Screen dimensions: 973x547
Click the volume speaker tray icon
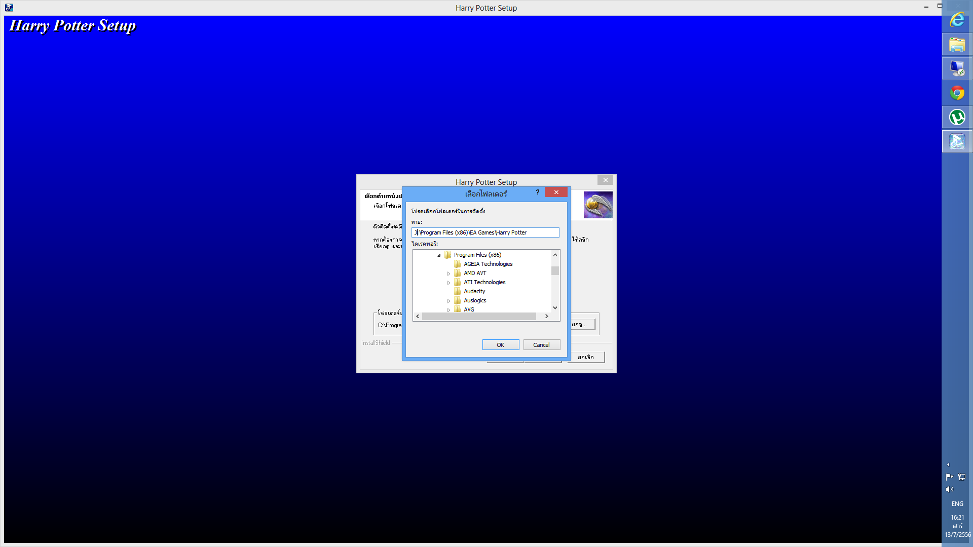[x=950, y=489]
